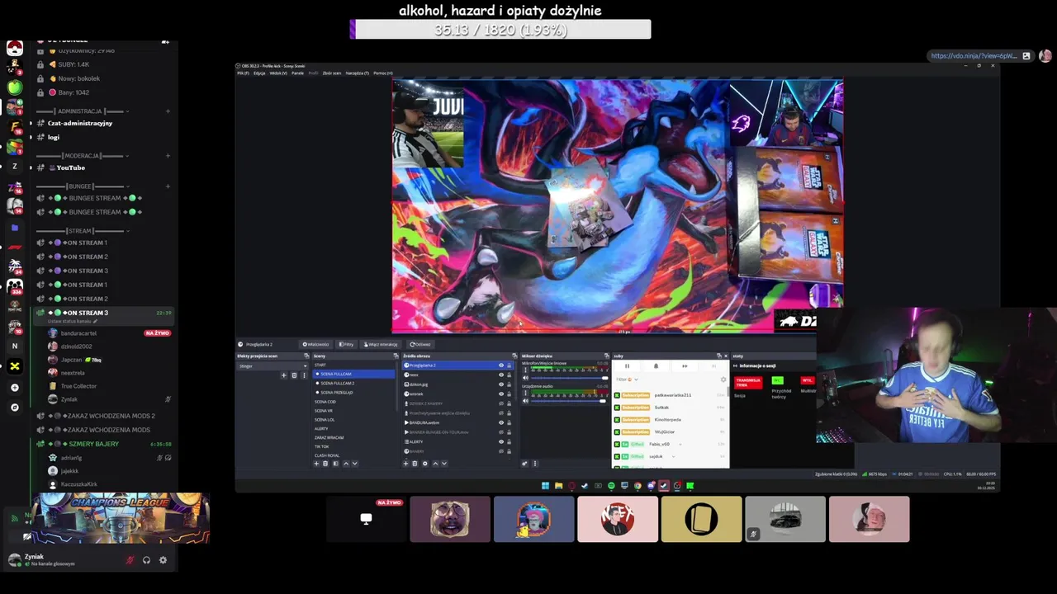Collapse the MODERACJA category

80,156
